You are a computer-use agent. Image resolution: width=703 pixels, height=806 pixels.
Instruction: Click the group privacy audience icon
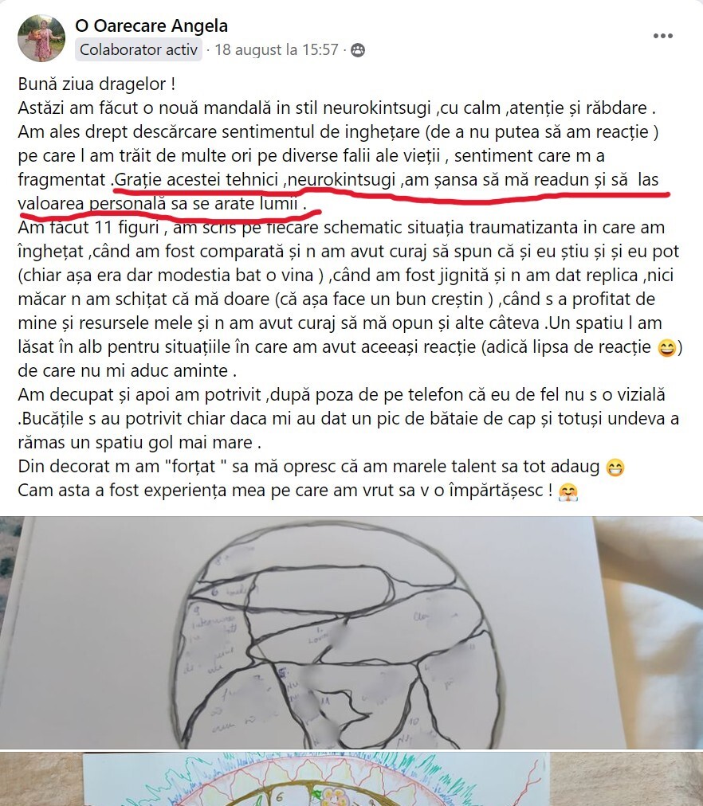click(357, 50)
